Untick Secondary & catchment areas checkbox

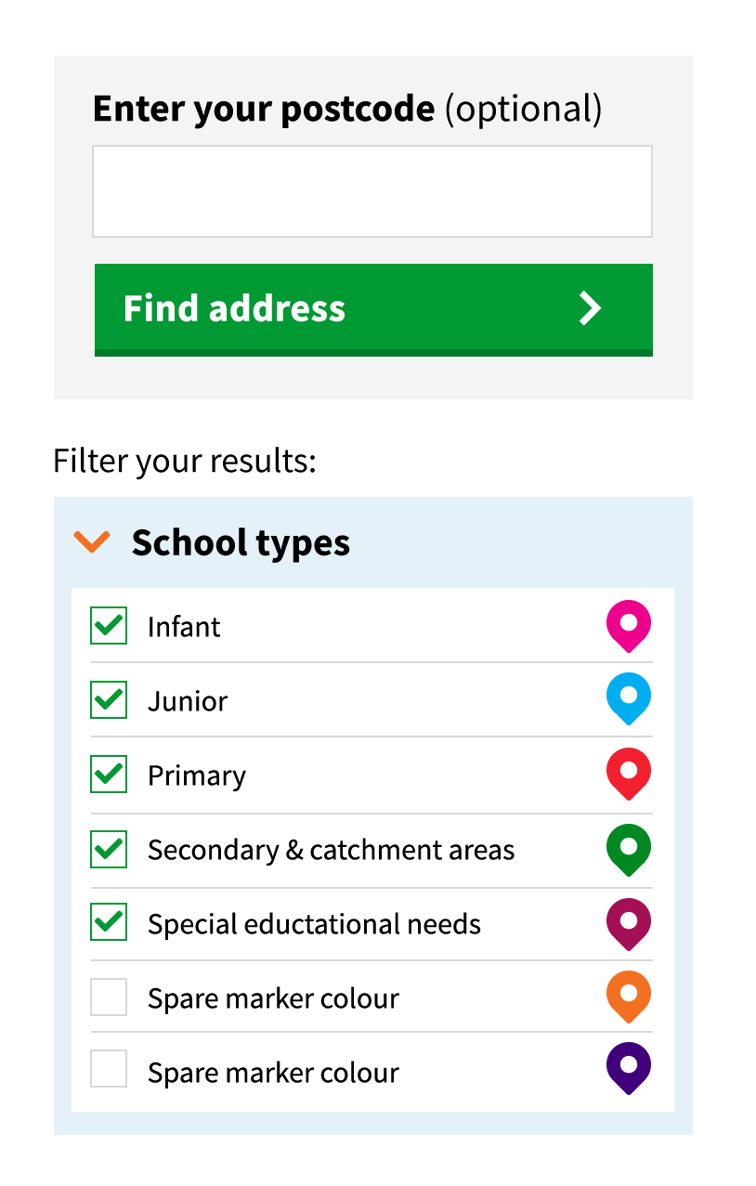click(x=109, y=849)
